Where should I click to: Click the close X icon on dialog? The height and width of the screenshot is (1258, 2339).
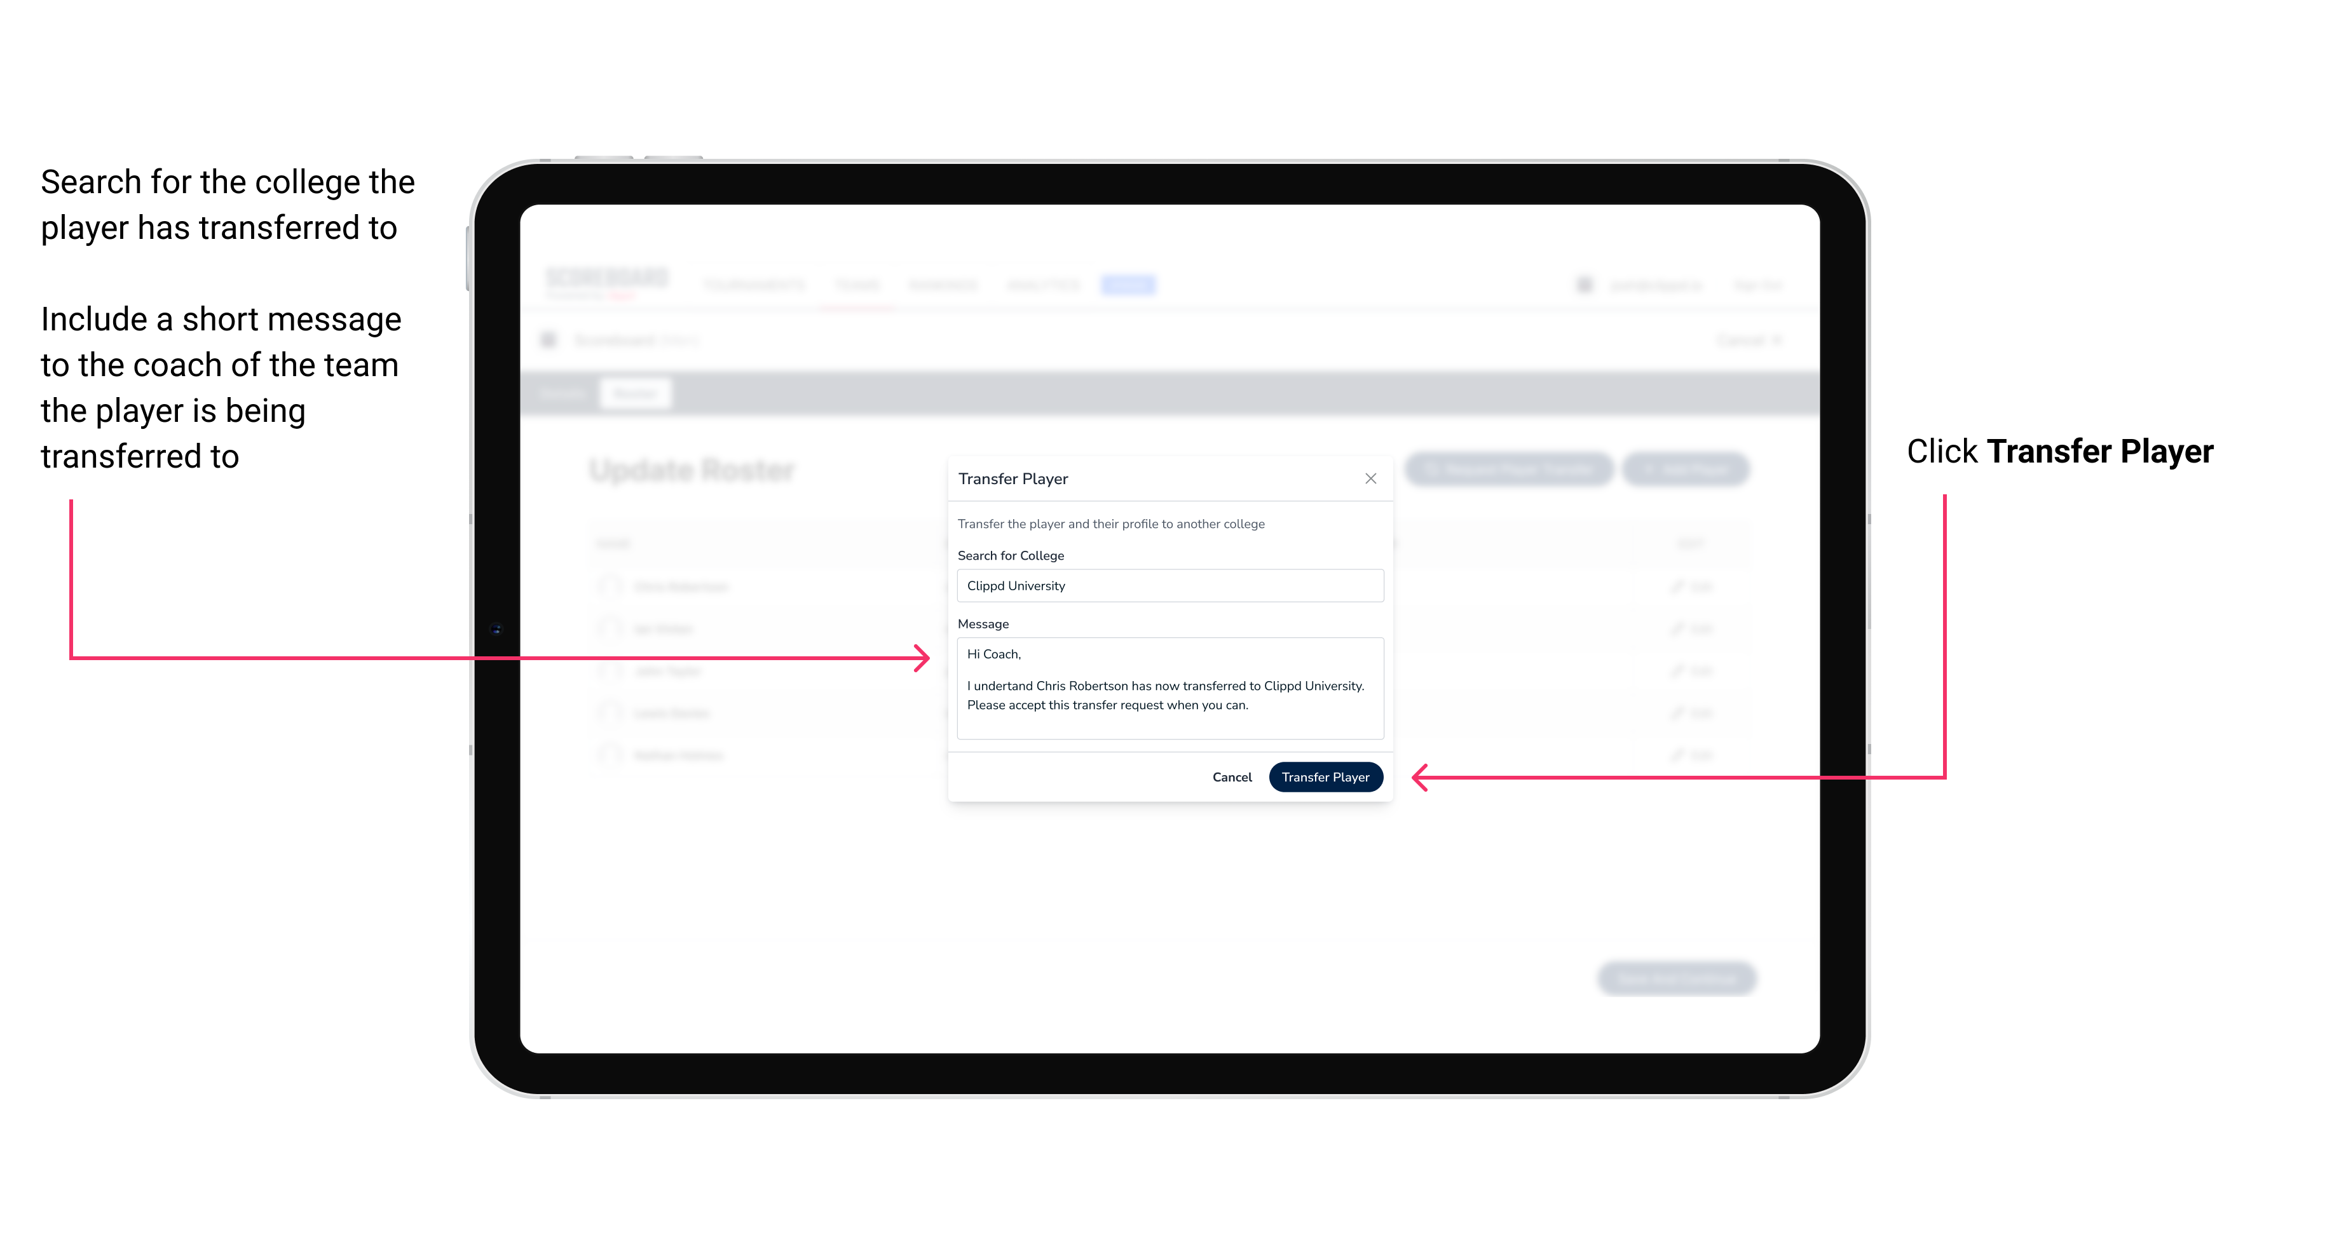[1368, 478]
